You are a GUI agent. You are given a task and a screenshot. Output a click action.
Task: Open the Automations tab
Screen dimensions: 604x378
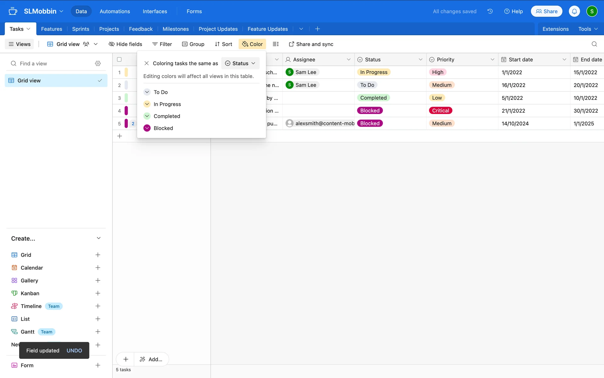[115, 11]
